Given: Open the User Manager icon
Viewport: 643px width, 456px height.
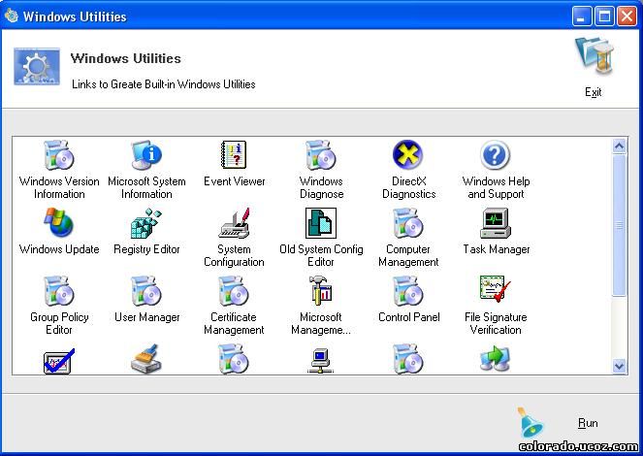Looking at the screenshot, I should tap(146, 291).
